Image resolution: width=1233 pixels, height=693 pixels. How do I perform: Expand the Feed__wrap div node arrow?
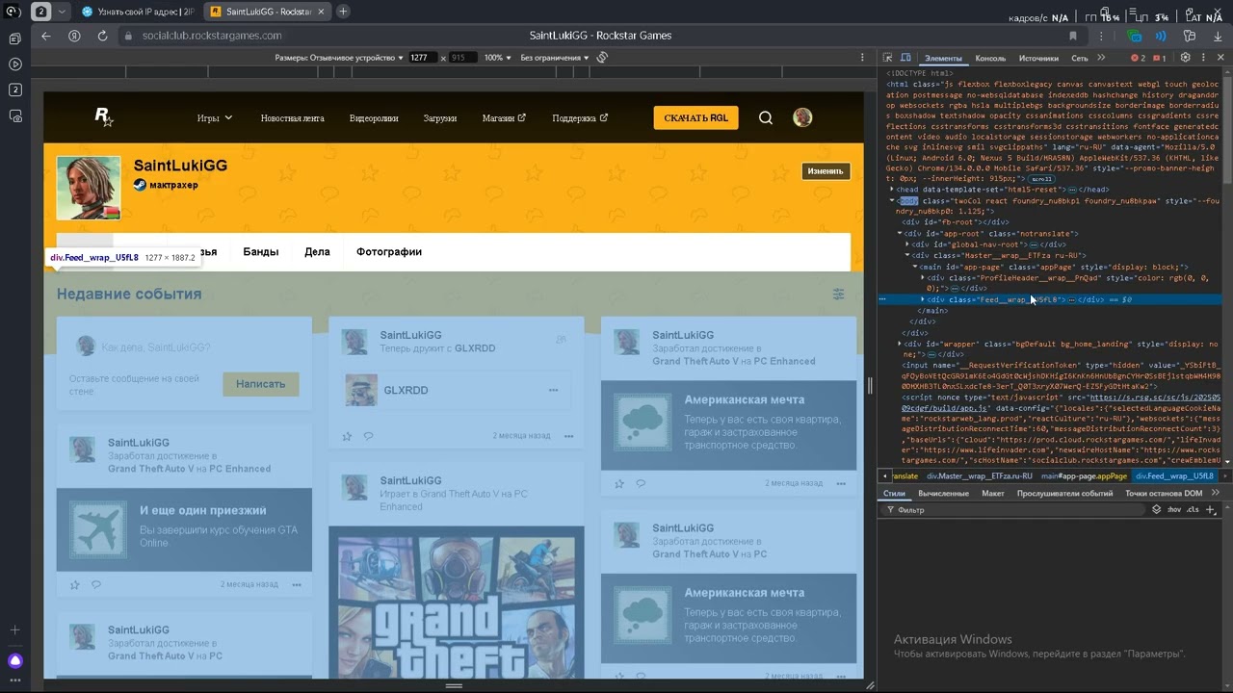(x=923, y=299)
